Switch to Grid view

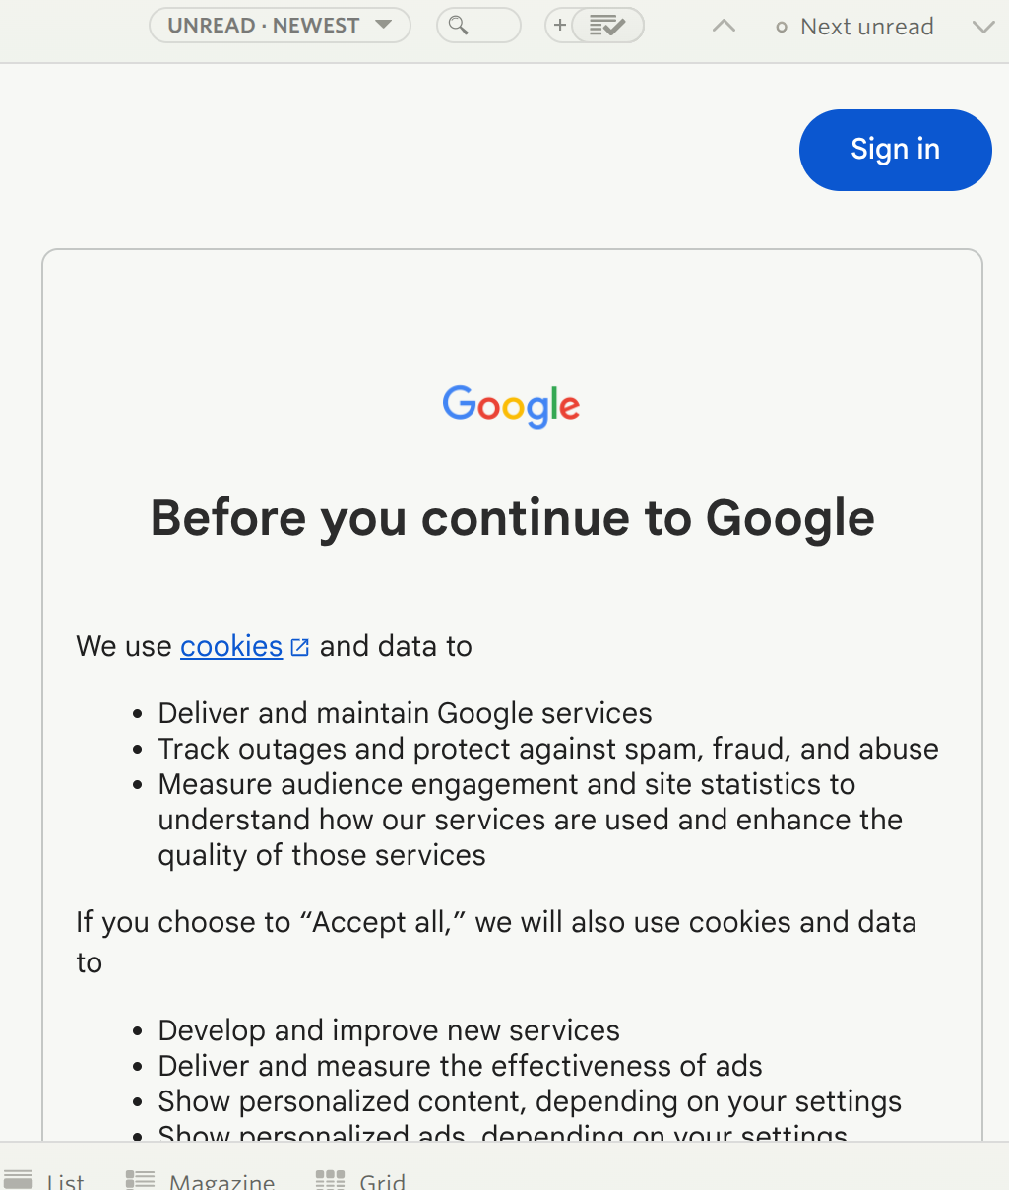pyautogui.click(x=382, y=1180)
